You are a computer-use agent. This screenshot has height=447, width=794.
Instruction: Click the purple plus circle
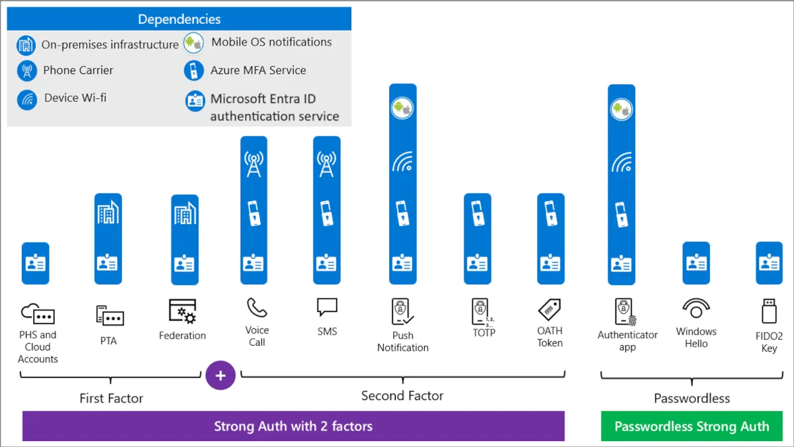[220, 376]
